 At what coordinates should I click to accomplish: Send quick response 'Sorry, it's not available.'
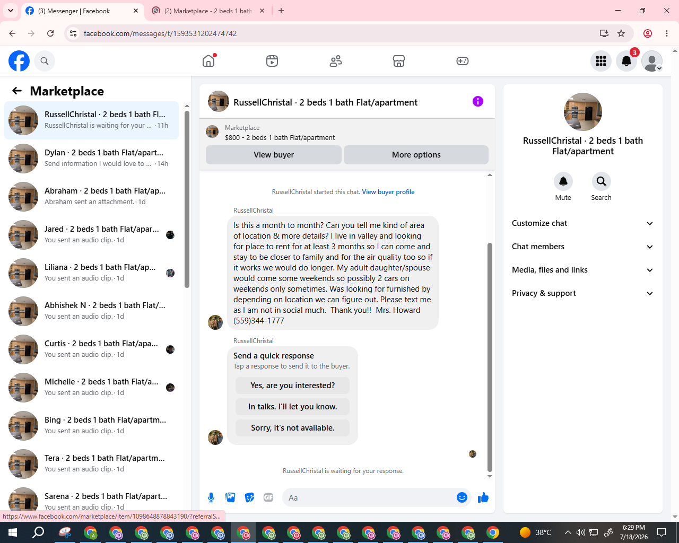tap(293, 428)
